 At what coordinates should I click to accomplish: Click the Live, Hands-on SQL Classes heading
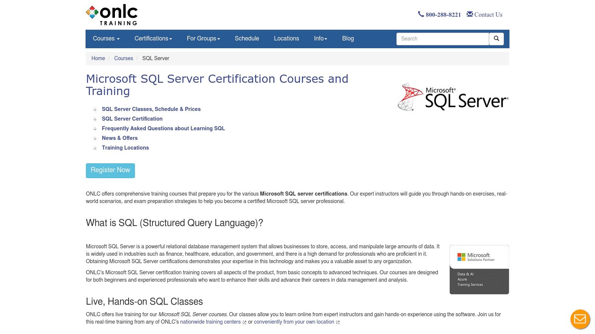144,302
